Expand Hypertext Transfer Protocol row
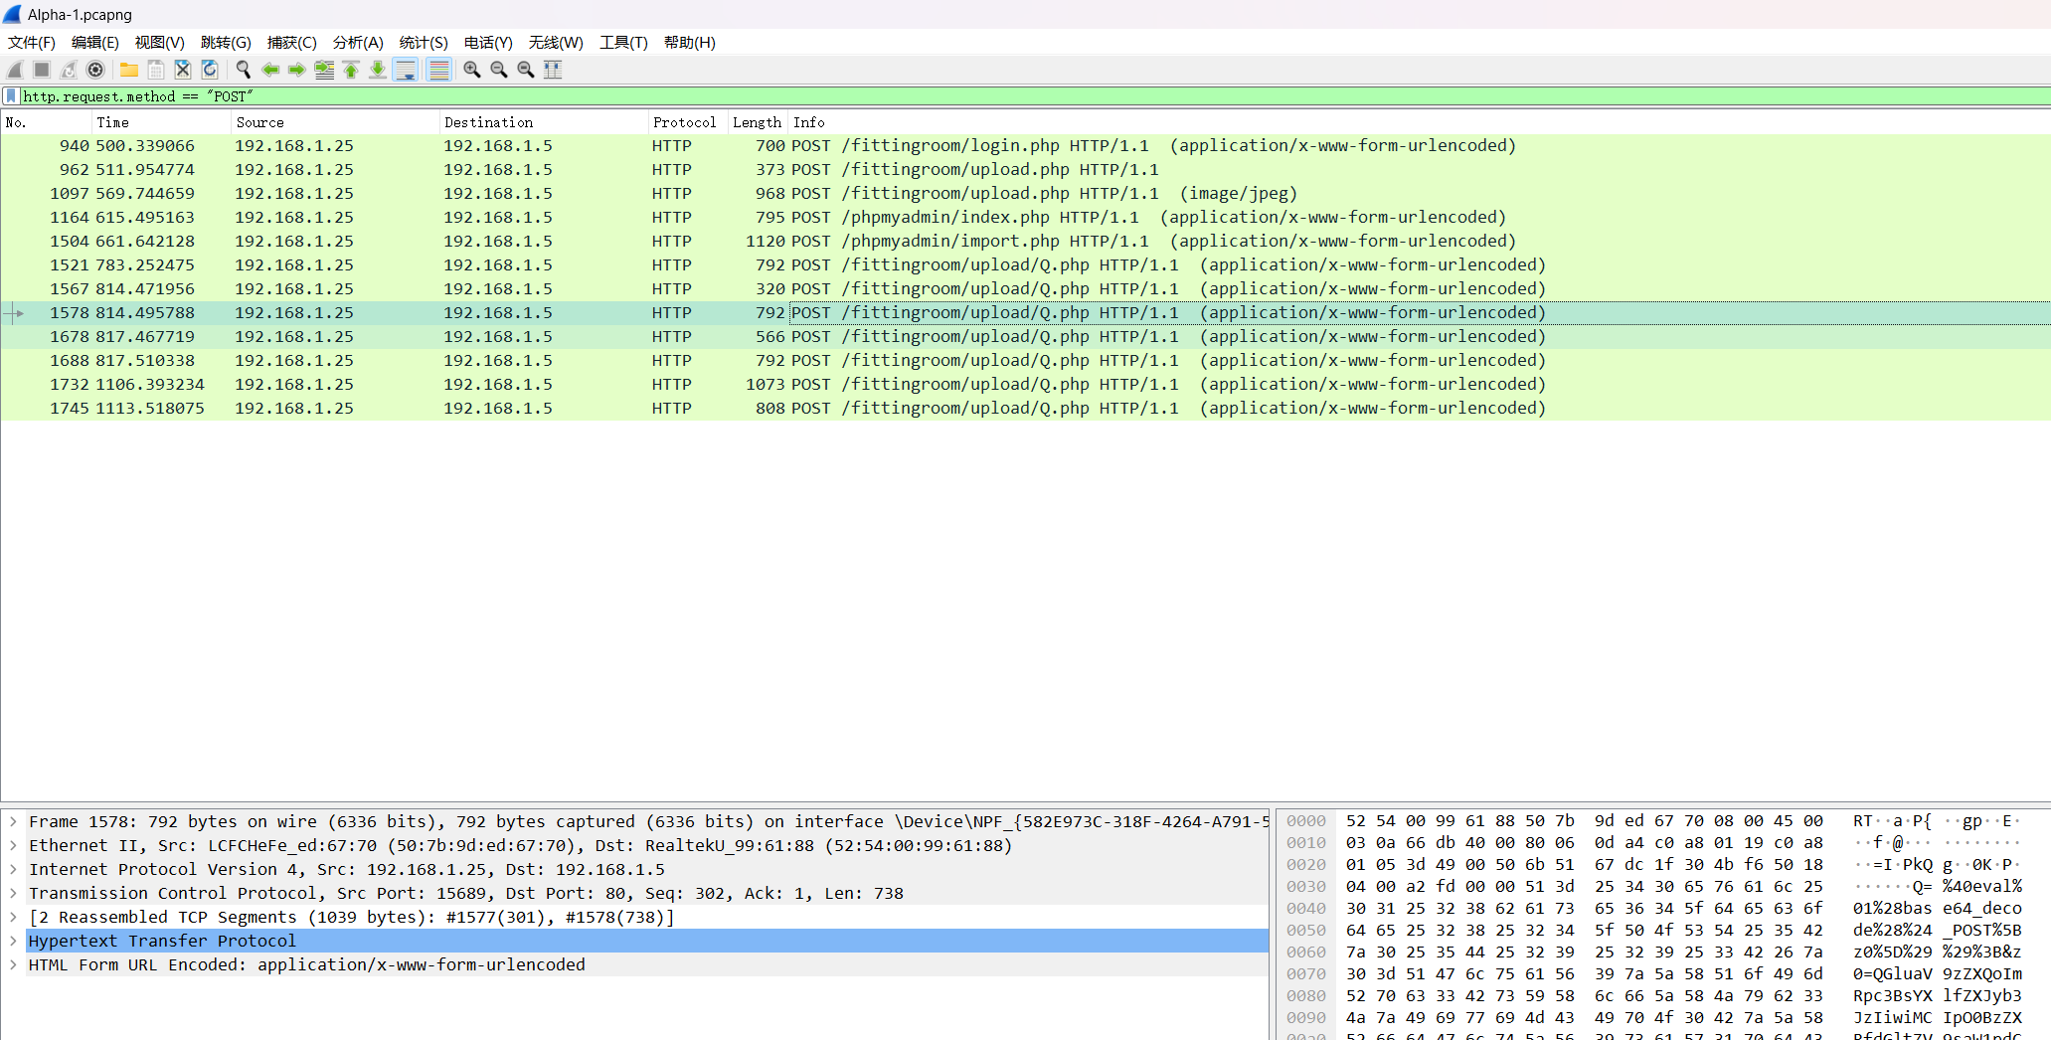 click(13, 941)
